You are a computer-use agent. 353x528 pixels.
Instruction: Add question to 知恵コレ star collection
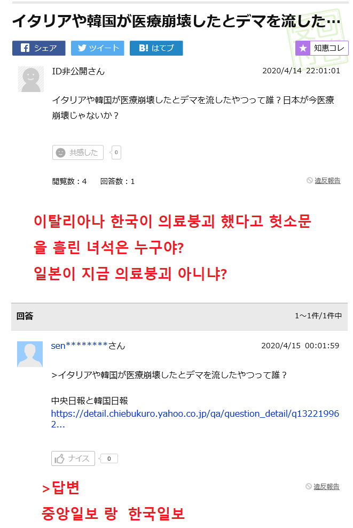321,48
